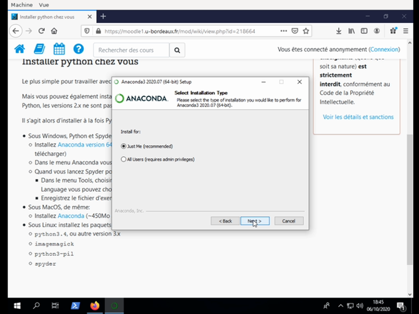The width and height of the screenshot is (419, 314).
Task: Launch Firefox from the Windows taskbar
Action: point(95,306)
